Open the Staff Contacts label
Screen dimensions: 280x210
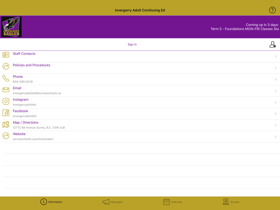click(x=24, y=54)
